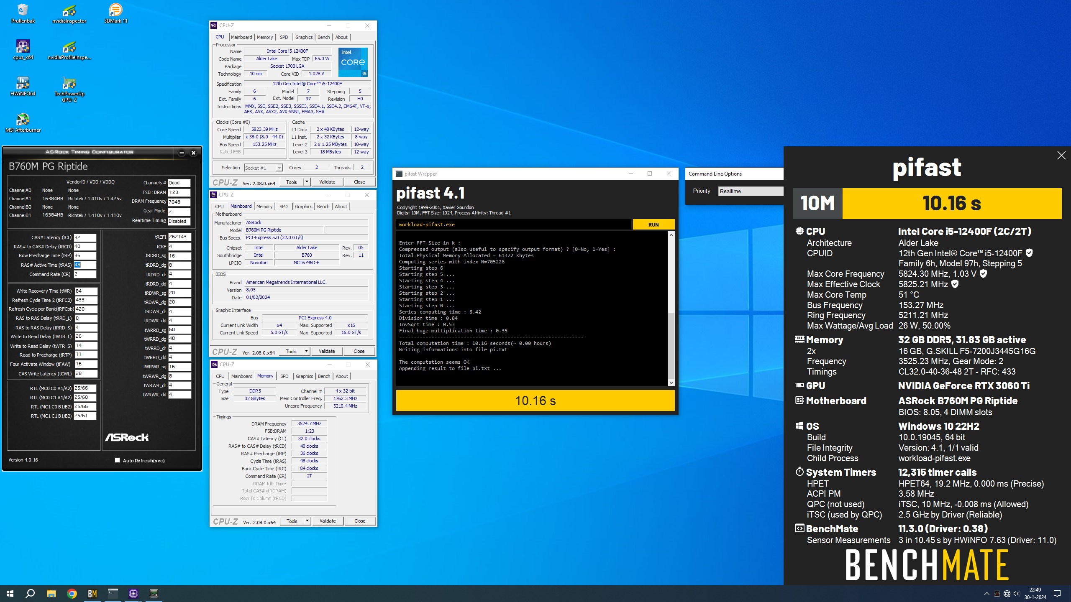Launch HWiNFO64 desktop shortcut
1071x602 pixels.
click(x=23, y=86)
